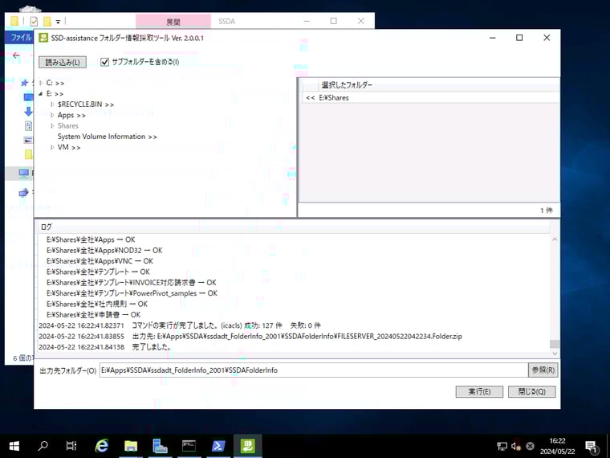Click log line E:¥Shares¥全社¥Apps¥VNC
The image size is (610, 458).
coord(100,261)
